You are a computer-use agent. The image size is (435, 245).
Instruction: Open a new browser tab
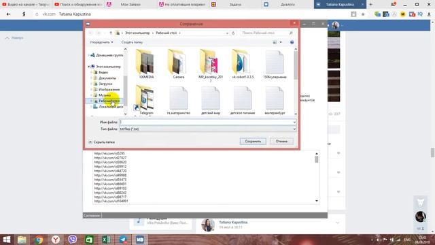[370, 5]
